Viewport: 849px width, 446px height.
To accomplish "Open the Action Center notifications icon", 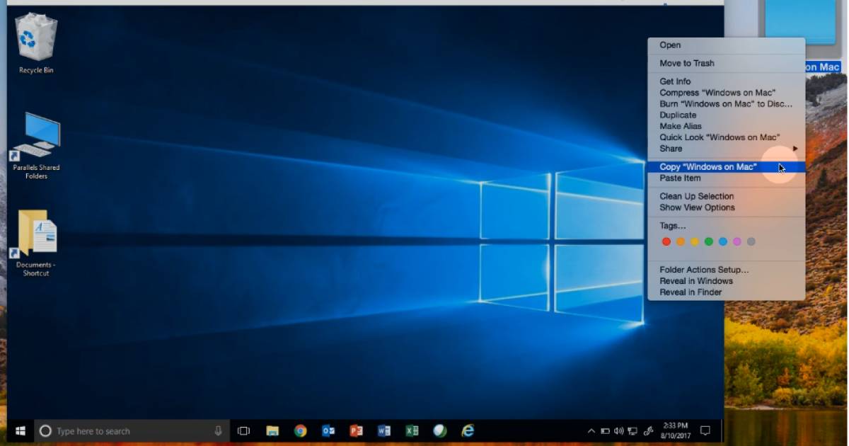I will 705,430.
